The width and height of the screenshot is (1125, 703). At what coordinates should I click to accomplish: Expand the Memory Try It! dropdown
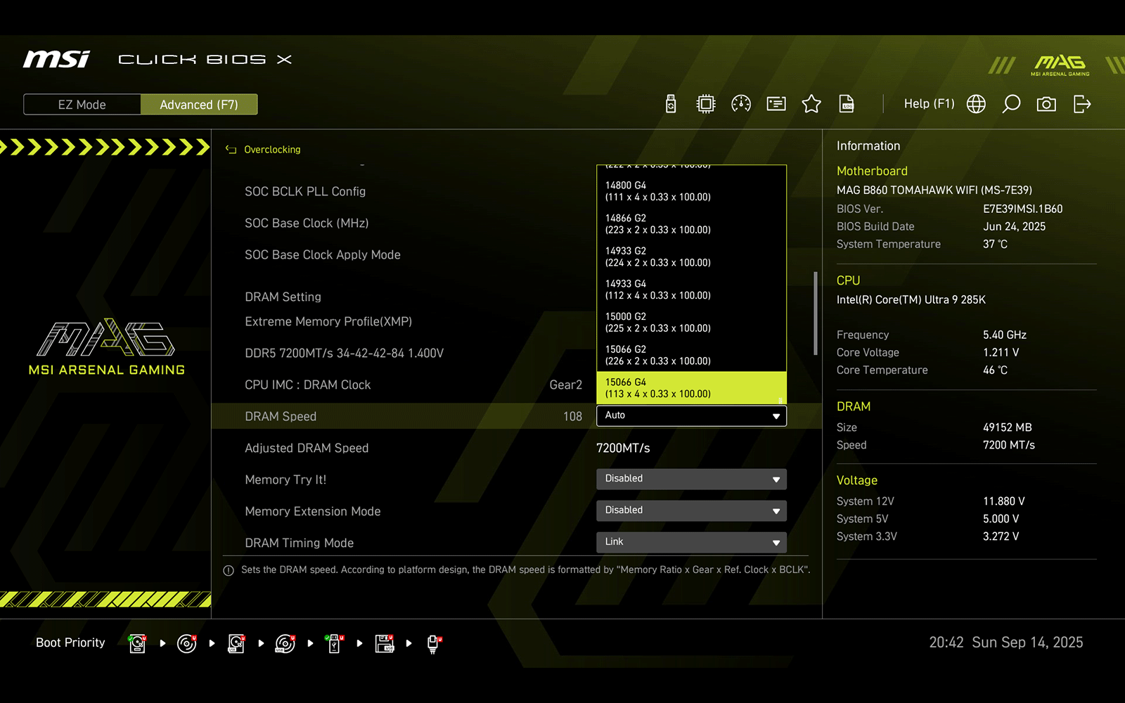(x=691, y=479)
